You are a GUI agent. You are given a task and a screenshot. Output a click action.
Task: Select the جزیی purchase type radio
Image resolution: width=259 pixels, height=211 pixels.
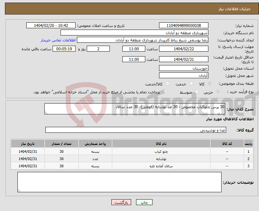218,92
